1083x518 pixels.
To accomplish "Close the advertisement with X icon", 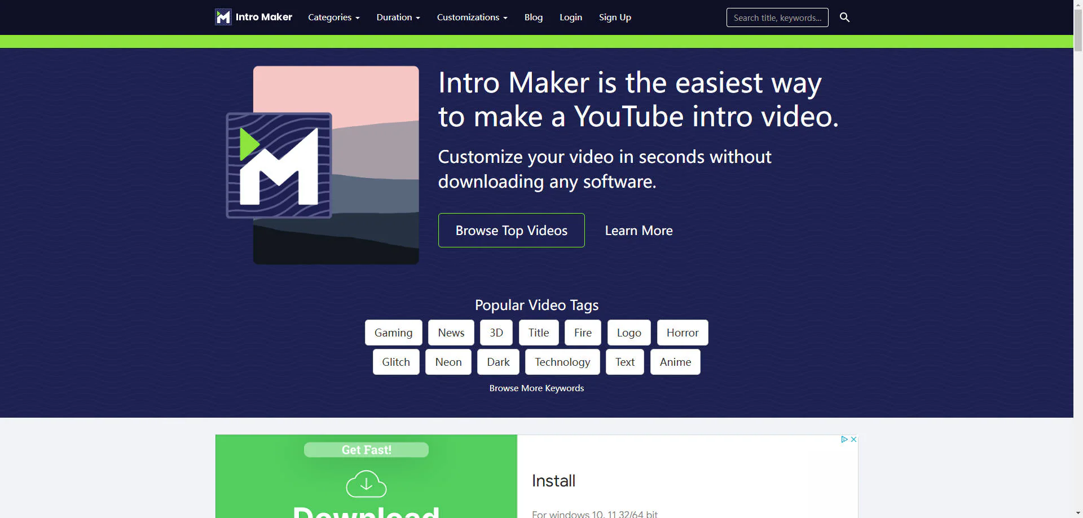I will pyautogui.click(x=853, y=439).
